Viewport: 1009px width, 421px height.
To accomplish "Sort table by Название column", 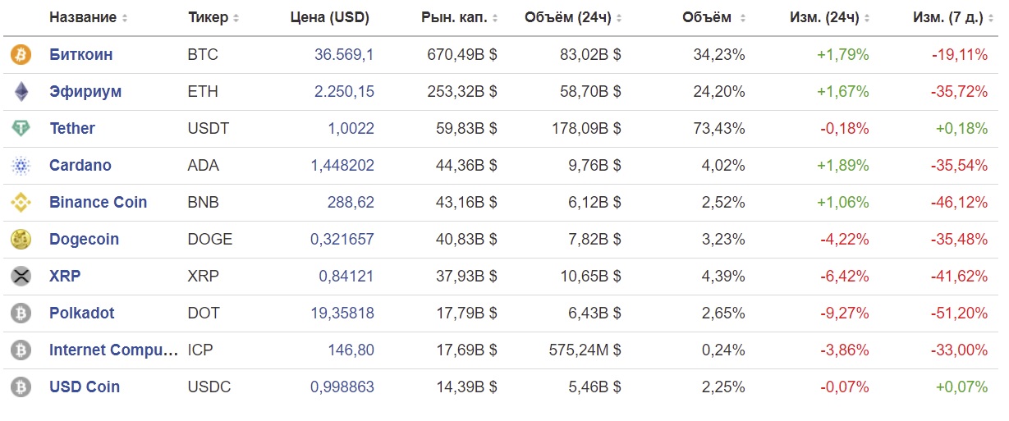I will click(x=89, y=17).
